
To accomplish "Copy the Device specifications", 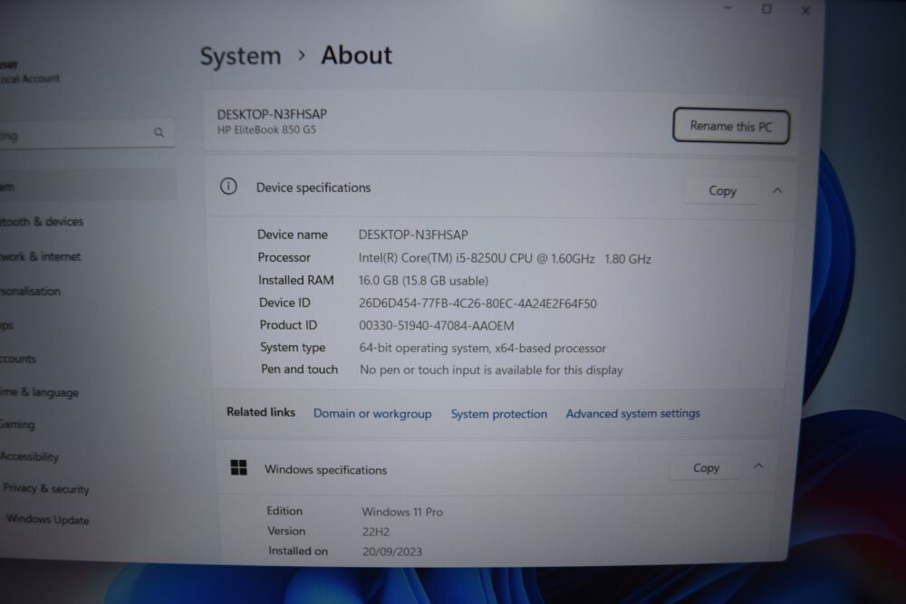I will tap(722, 190).
